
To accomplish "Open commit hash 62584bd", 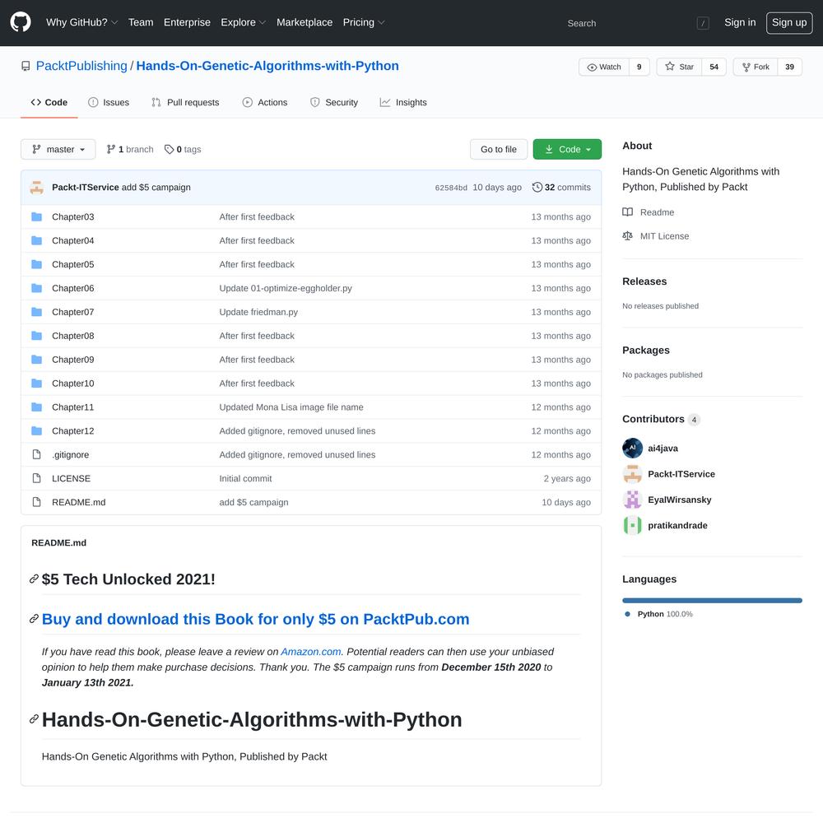I will click(x=451, y=188).
